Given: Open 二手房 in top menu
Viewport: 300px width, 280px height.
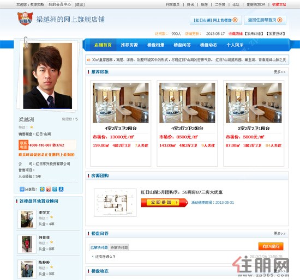Looking at the screenshot, I should [220, 4].
